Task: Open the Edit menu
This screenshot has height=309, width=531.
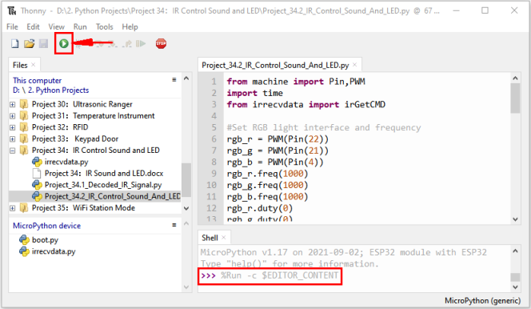Action: (34, 26)
